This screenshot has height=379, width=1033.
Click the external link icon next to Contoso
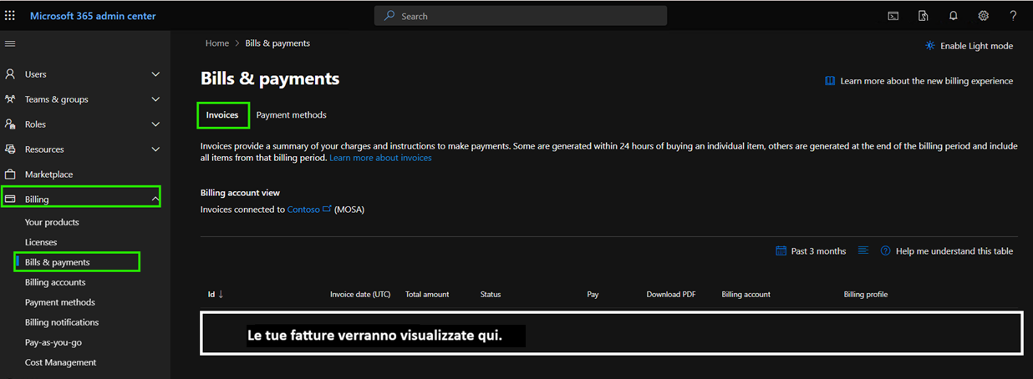327,209
